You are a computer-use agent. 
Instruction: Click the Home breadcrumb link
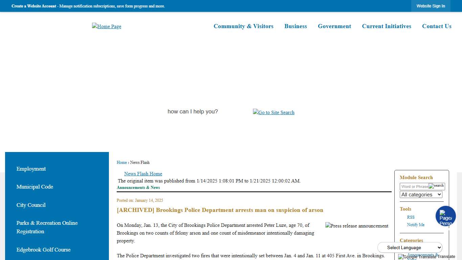click(x=122, y=162)
